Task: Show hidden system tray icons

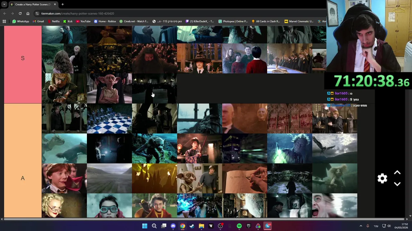Action: tap(361, 226)
